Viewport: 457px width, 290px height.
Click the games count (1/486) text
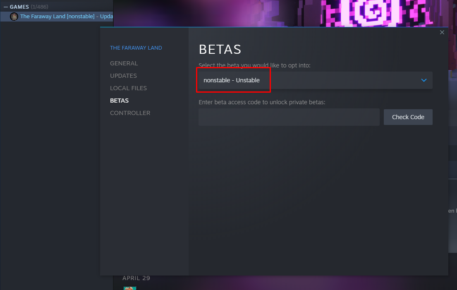(x=39, y=7)
